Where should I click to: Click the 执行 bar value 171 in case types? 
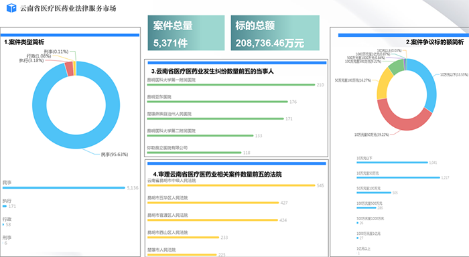point(12,207)
